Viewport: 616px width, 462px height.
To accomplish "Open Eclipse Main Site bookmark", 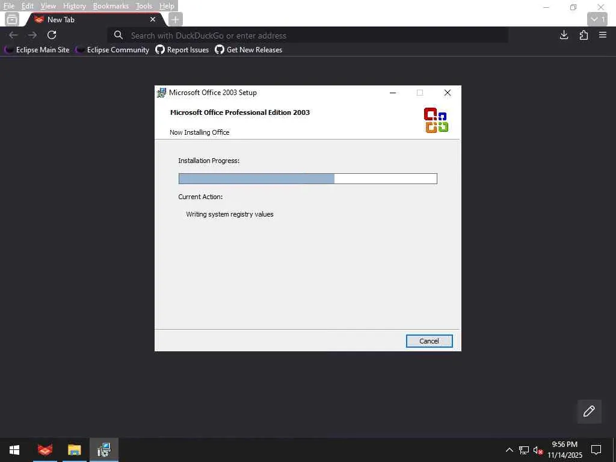I will (x=37, y=50).
